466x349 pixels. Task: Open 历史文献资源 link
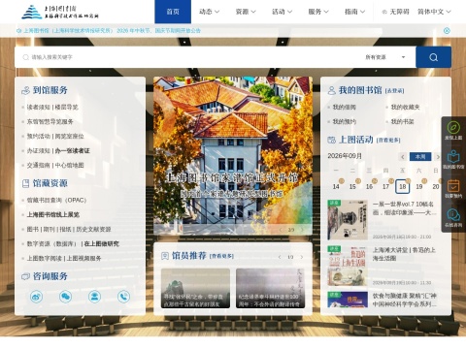pyautogui.click(x=93, y=229)
